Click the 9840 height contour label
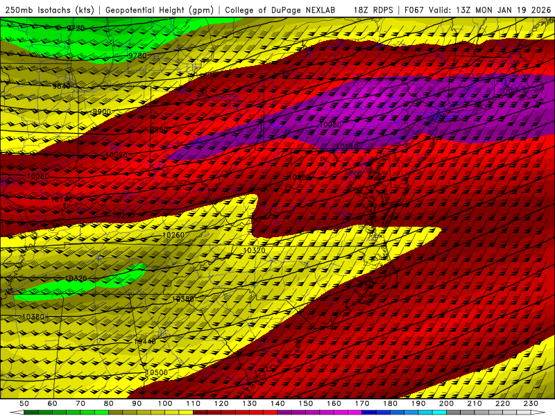555x416 pixels. 62,86
